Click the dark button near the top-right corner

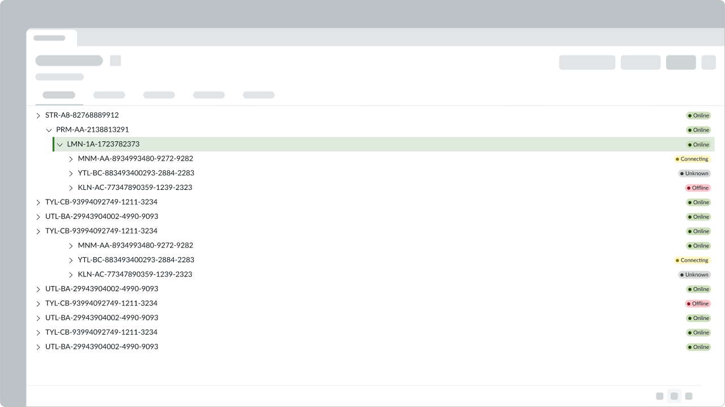pyautogui.click(x=681, y=62)
